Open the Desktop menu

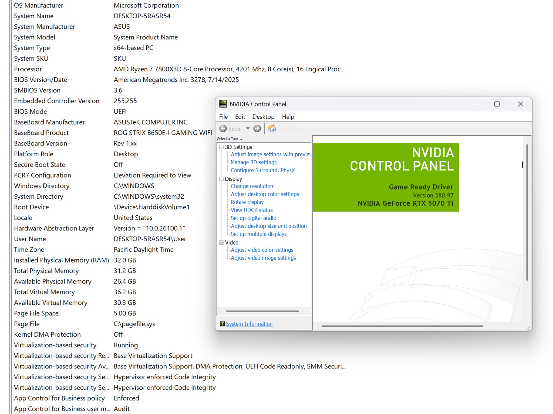coord(263,117)
